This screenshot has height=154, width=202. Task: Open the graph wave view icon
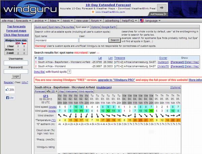pos(48,91)
